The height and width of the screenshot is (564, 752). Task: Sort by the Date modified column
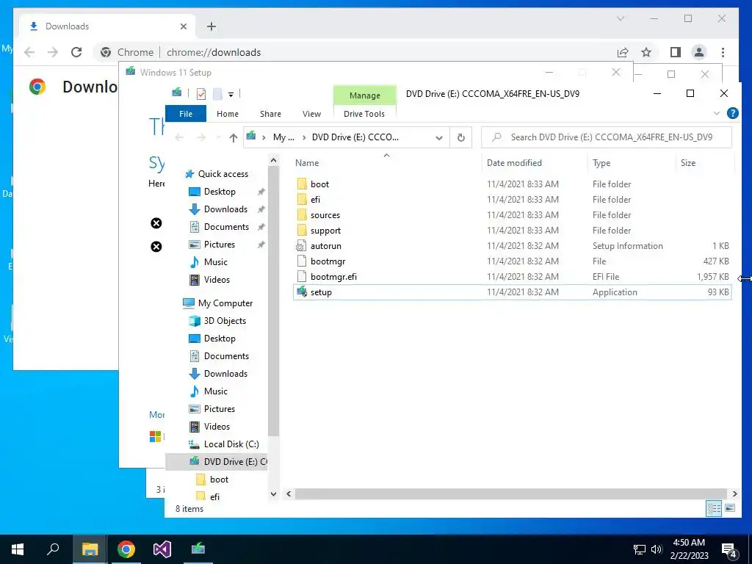point(514,163)
